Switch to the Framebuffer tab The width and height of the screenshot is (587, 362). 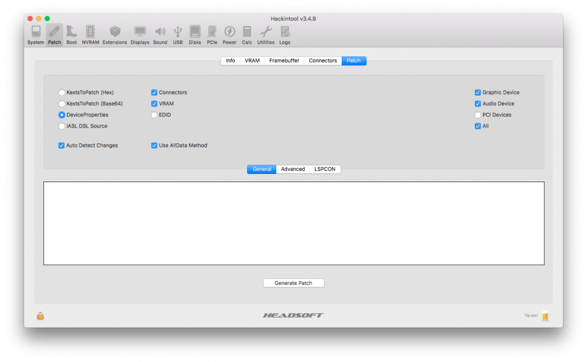[x=284, y=61]
